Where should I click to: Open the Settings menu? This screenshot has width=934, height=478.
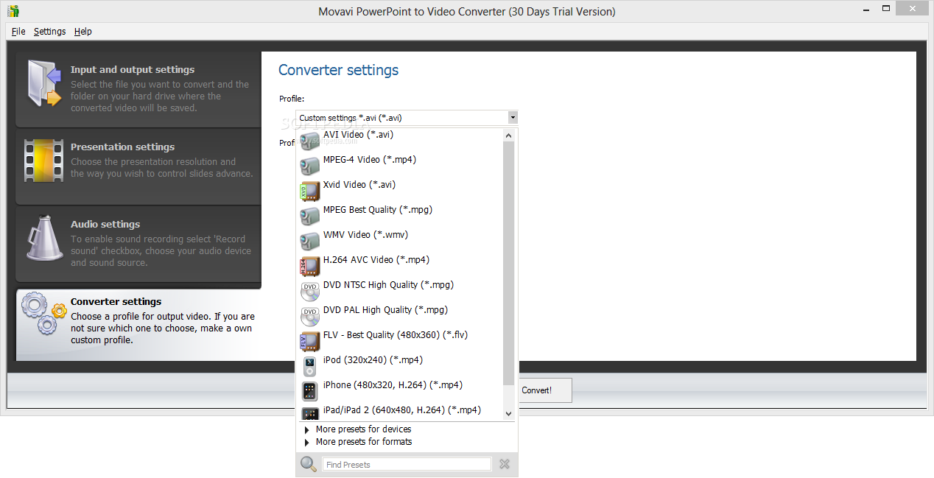(x=49, y=32)
